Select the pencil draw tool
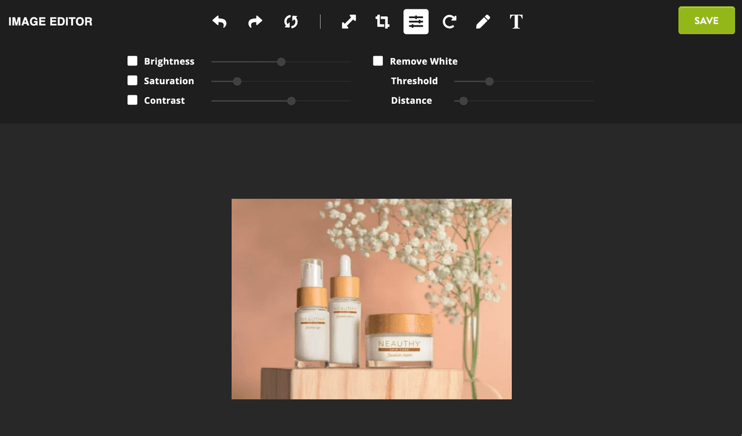This screenshot has width=742, height=436. click(x=483, y=22)
